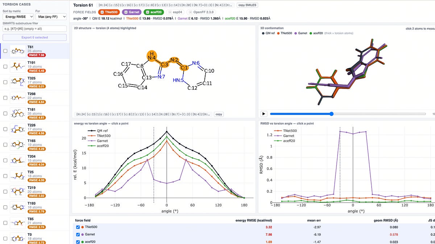
Task: Open the T204 molecule thumbnail
Action: pos(18,160)
